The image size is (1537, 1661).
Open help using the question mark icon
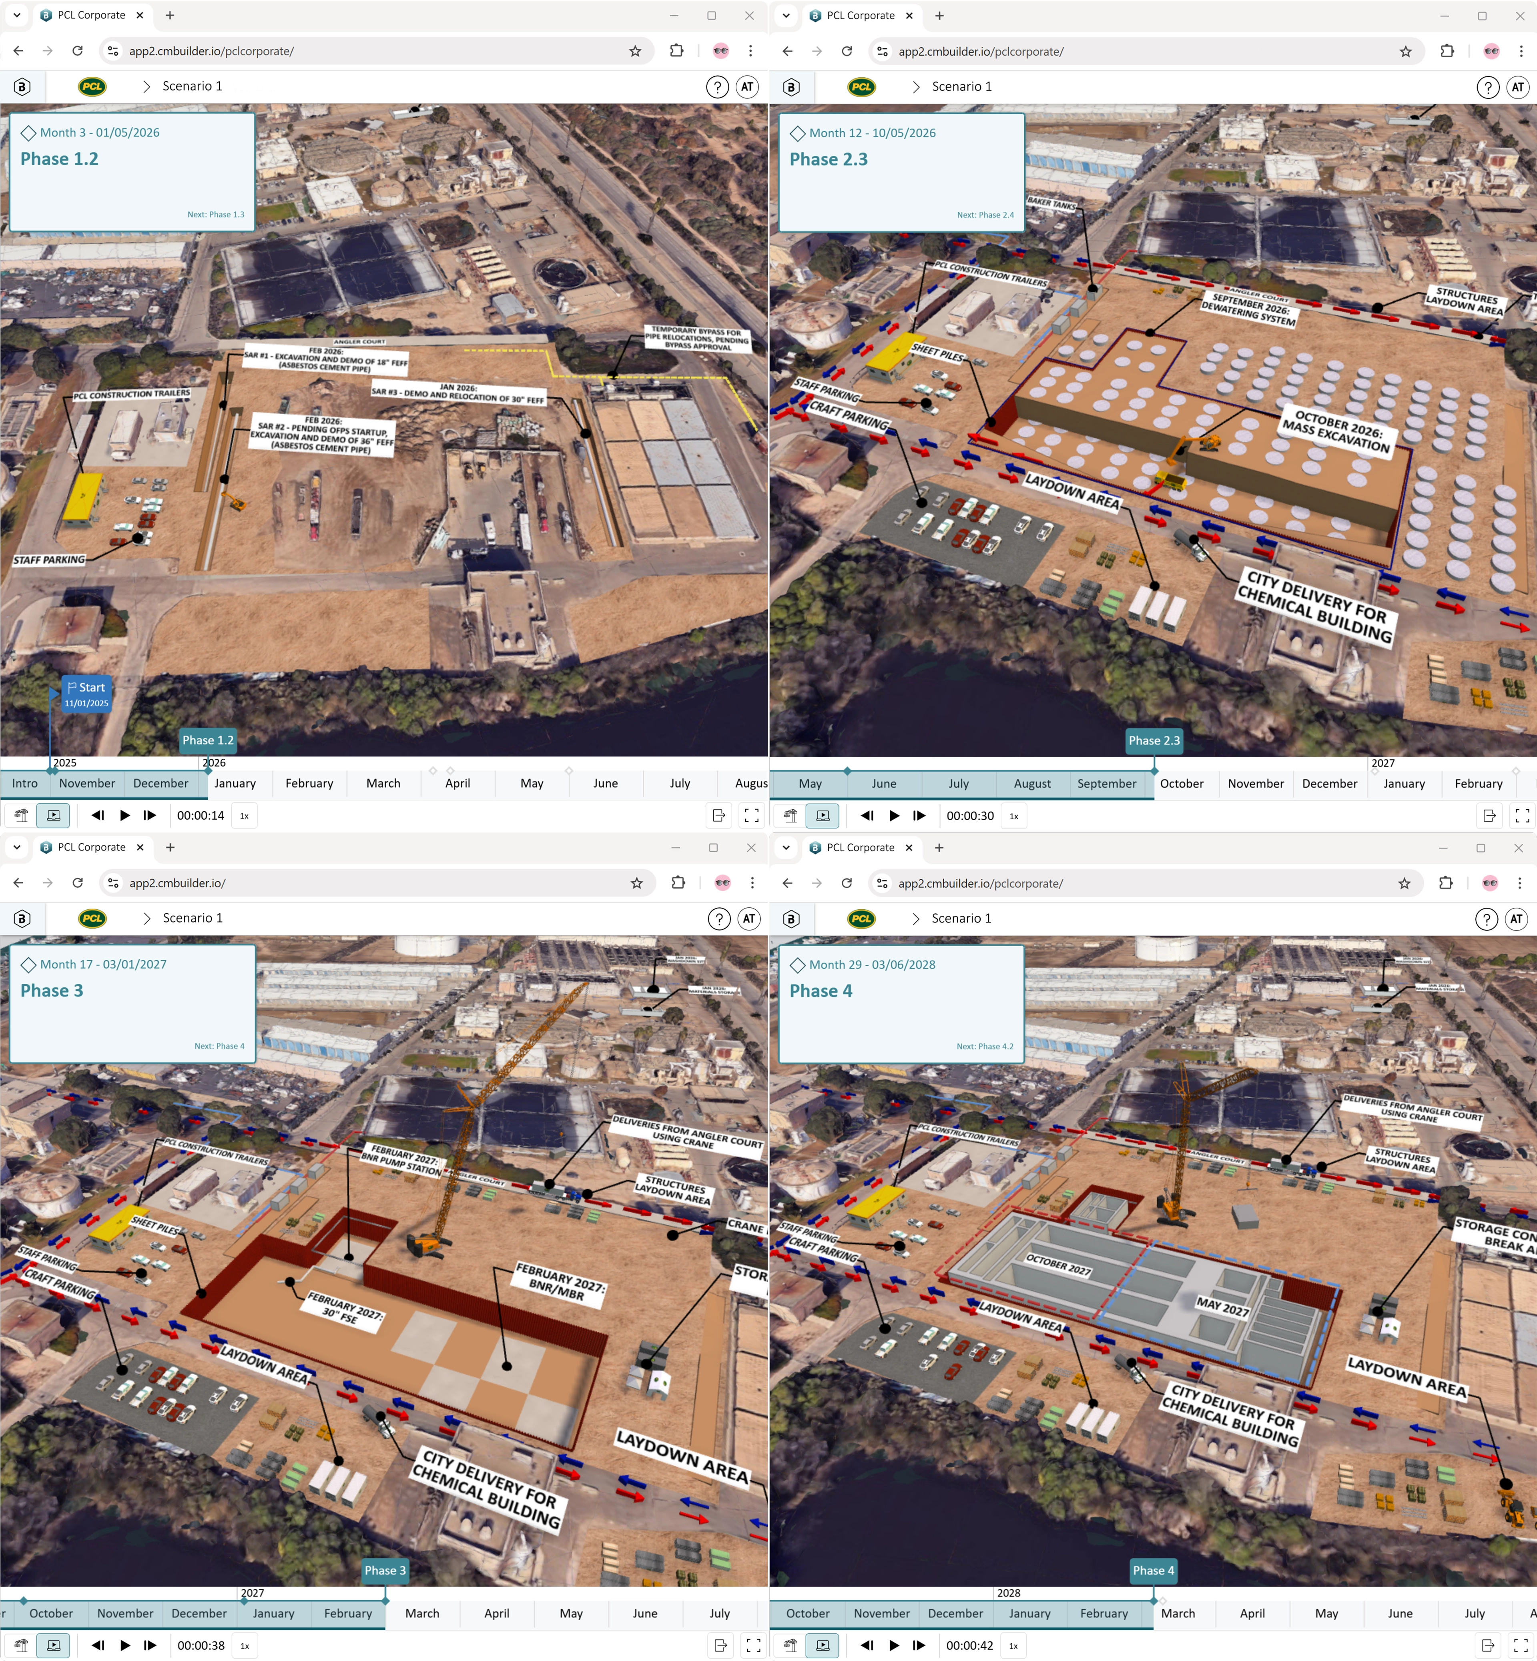coord(717,86)
